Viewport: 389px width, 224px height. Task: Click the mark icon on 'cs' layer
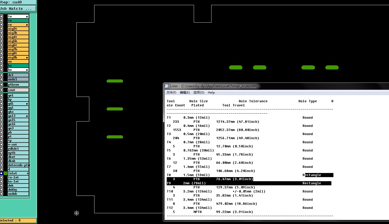coord(27,25)
